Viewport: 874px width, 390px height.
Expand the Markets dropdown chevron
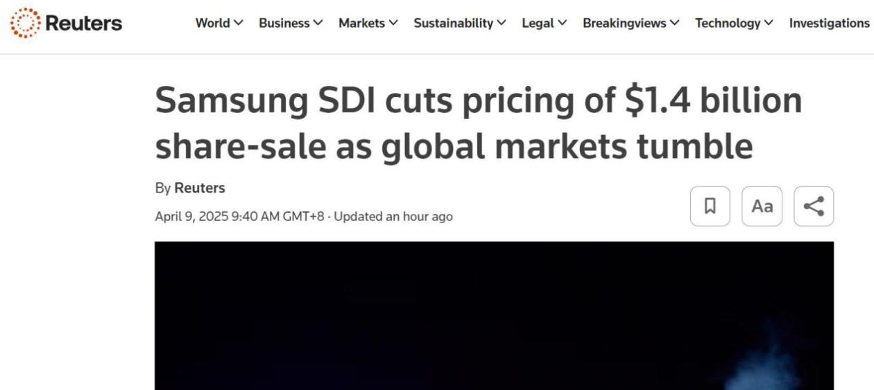393,23
